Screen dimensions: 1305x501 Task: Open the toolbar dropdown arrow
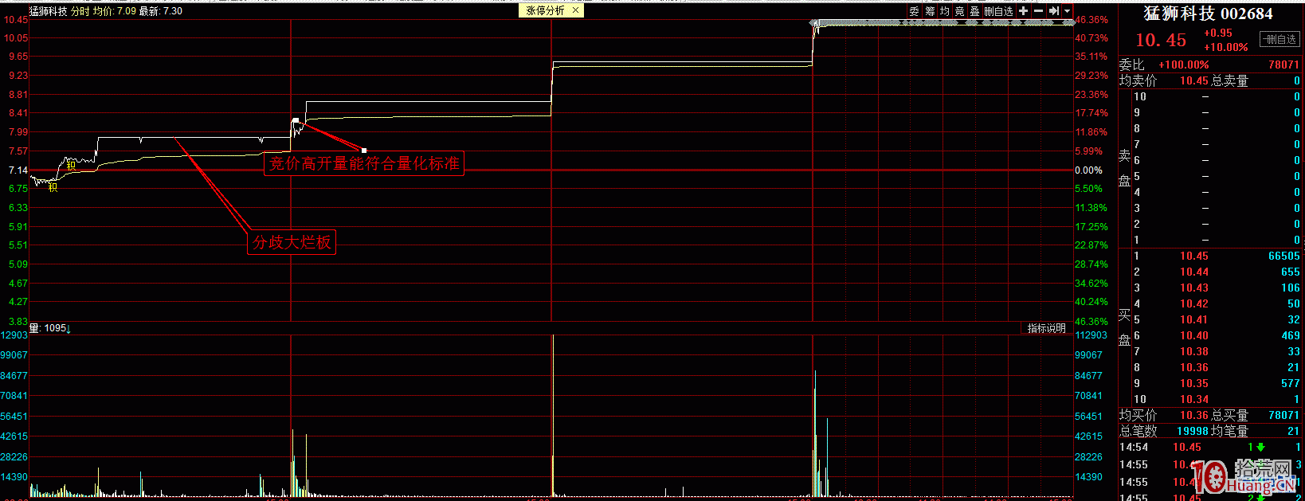1068,11
